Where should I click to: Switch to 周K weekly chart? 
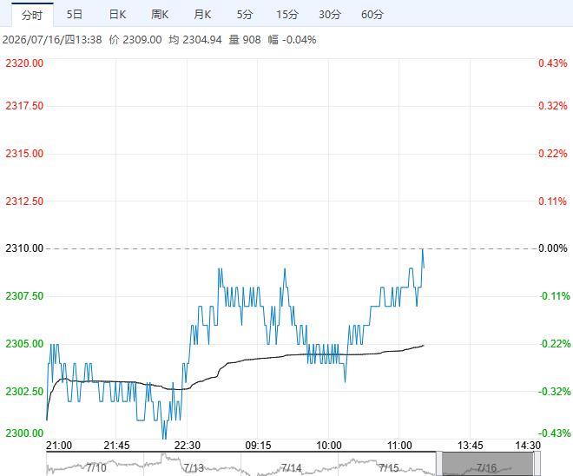click(160, 15)
